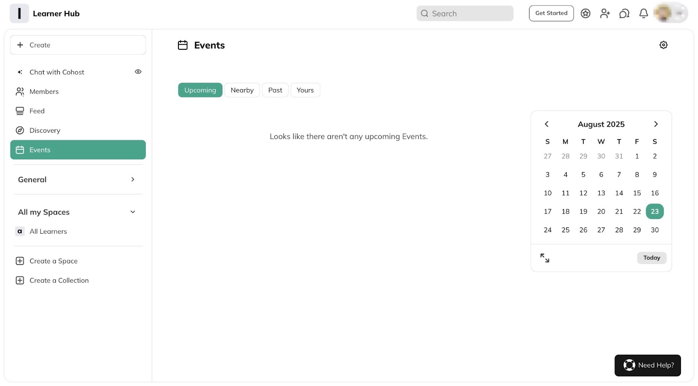Jump to Today in calendar
698x386 pixels.
pos(652,258)
